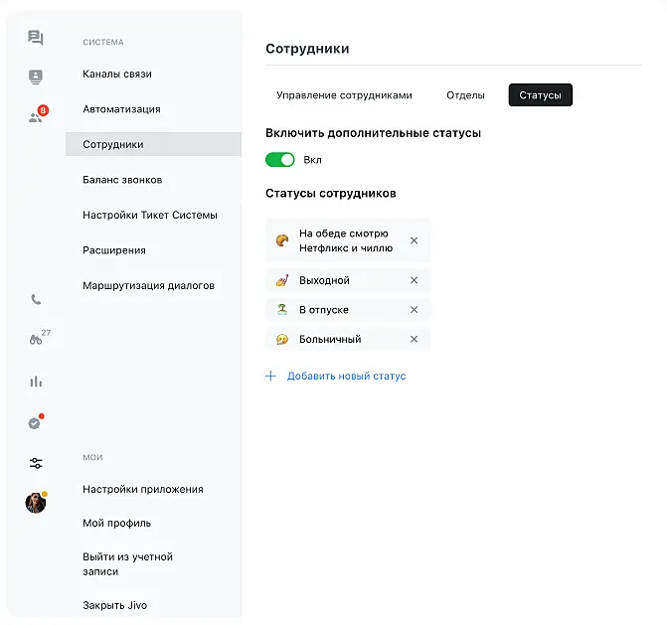Switch to Управление сотрудниками tab
The image size is (667, 625).
pyautogui.click(x=344, y=95)
